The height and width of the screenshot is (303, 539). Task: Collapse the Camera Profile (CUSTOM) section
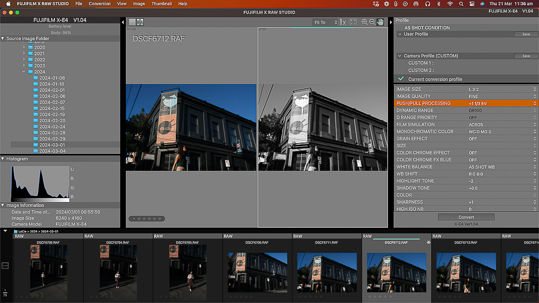tap(400, 56)
